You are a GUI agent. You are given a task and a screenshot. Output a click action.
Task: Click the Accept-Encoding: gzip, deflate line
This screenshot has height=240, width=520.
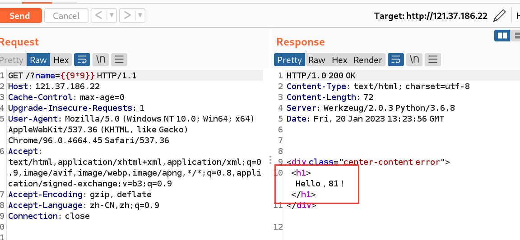coord(80,195)
